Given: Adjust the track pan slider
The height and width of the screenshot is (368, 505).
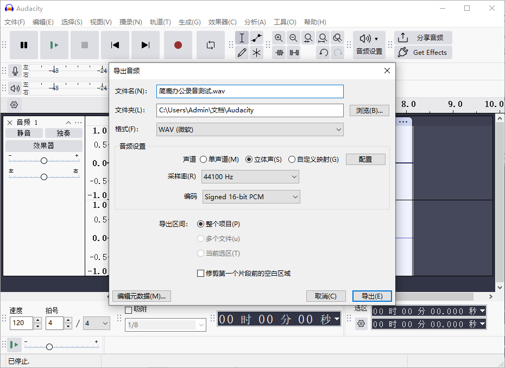Looking at the screenshot, I should pos(43,176).
